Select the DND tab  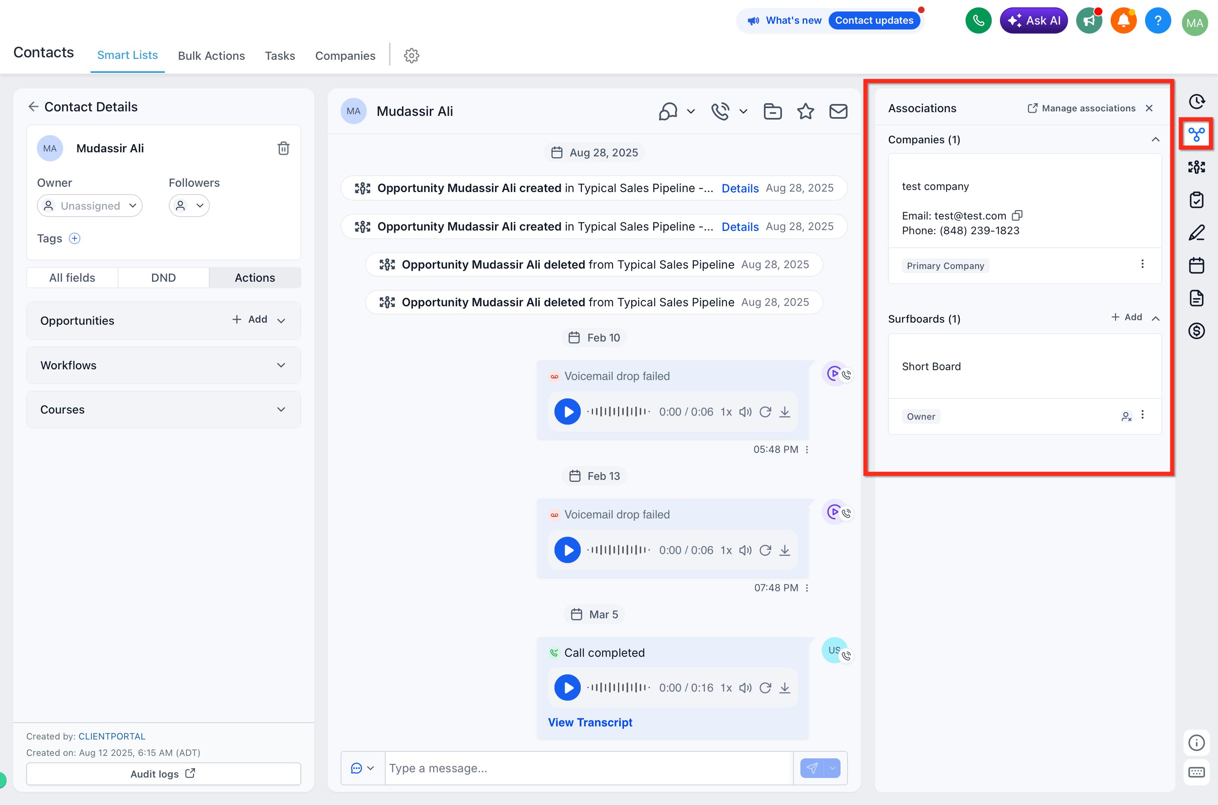pyautogui.click(x=164, y=278)
